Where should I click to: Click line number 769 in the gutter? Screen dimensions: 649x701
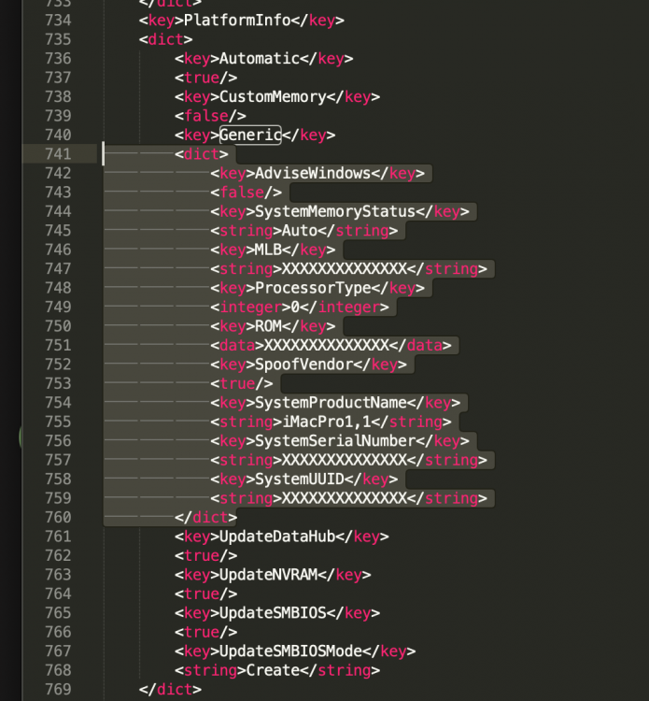(x=58, y=690)
